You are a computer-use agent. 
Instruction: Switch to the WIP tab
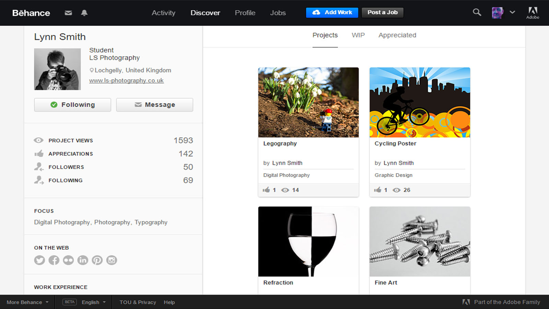[x=358, y=35]
